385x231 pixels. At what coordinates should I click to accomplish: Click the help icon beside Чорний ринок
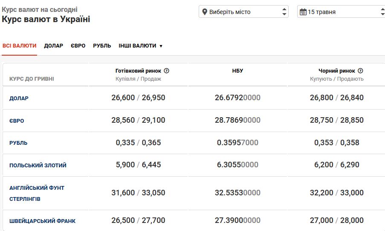(x=360, y=71)
